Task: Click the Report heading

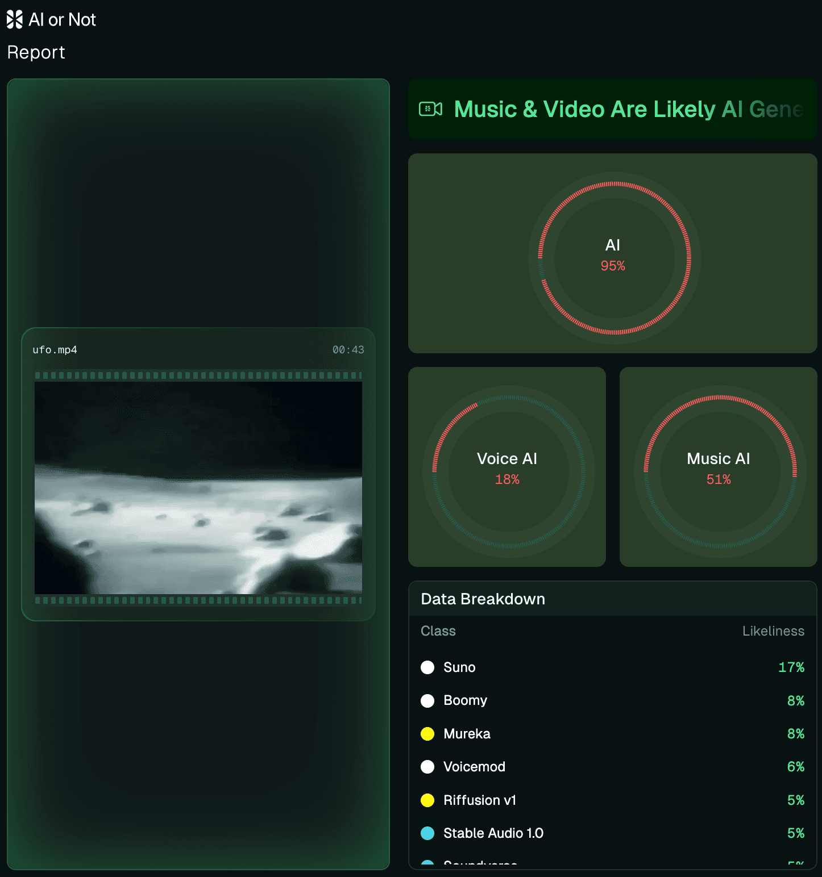Action: point(35,52)
